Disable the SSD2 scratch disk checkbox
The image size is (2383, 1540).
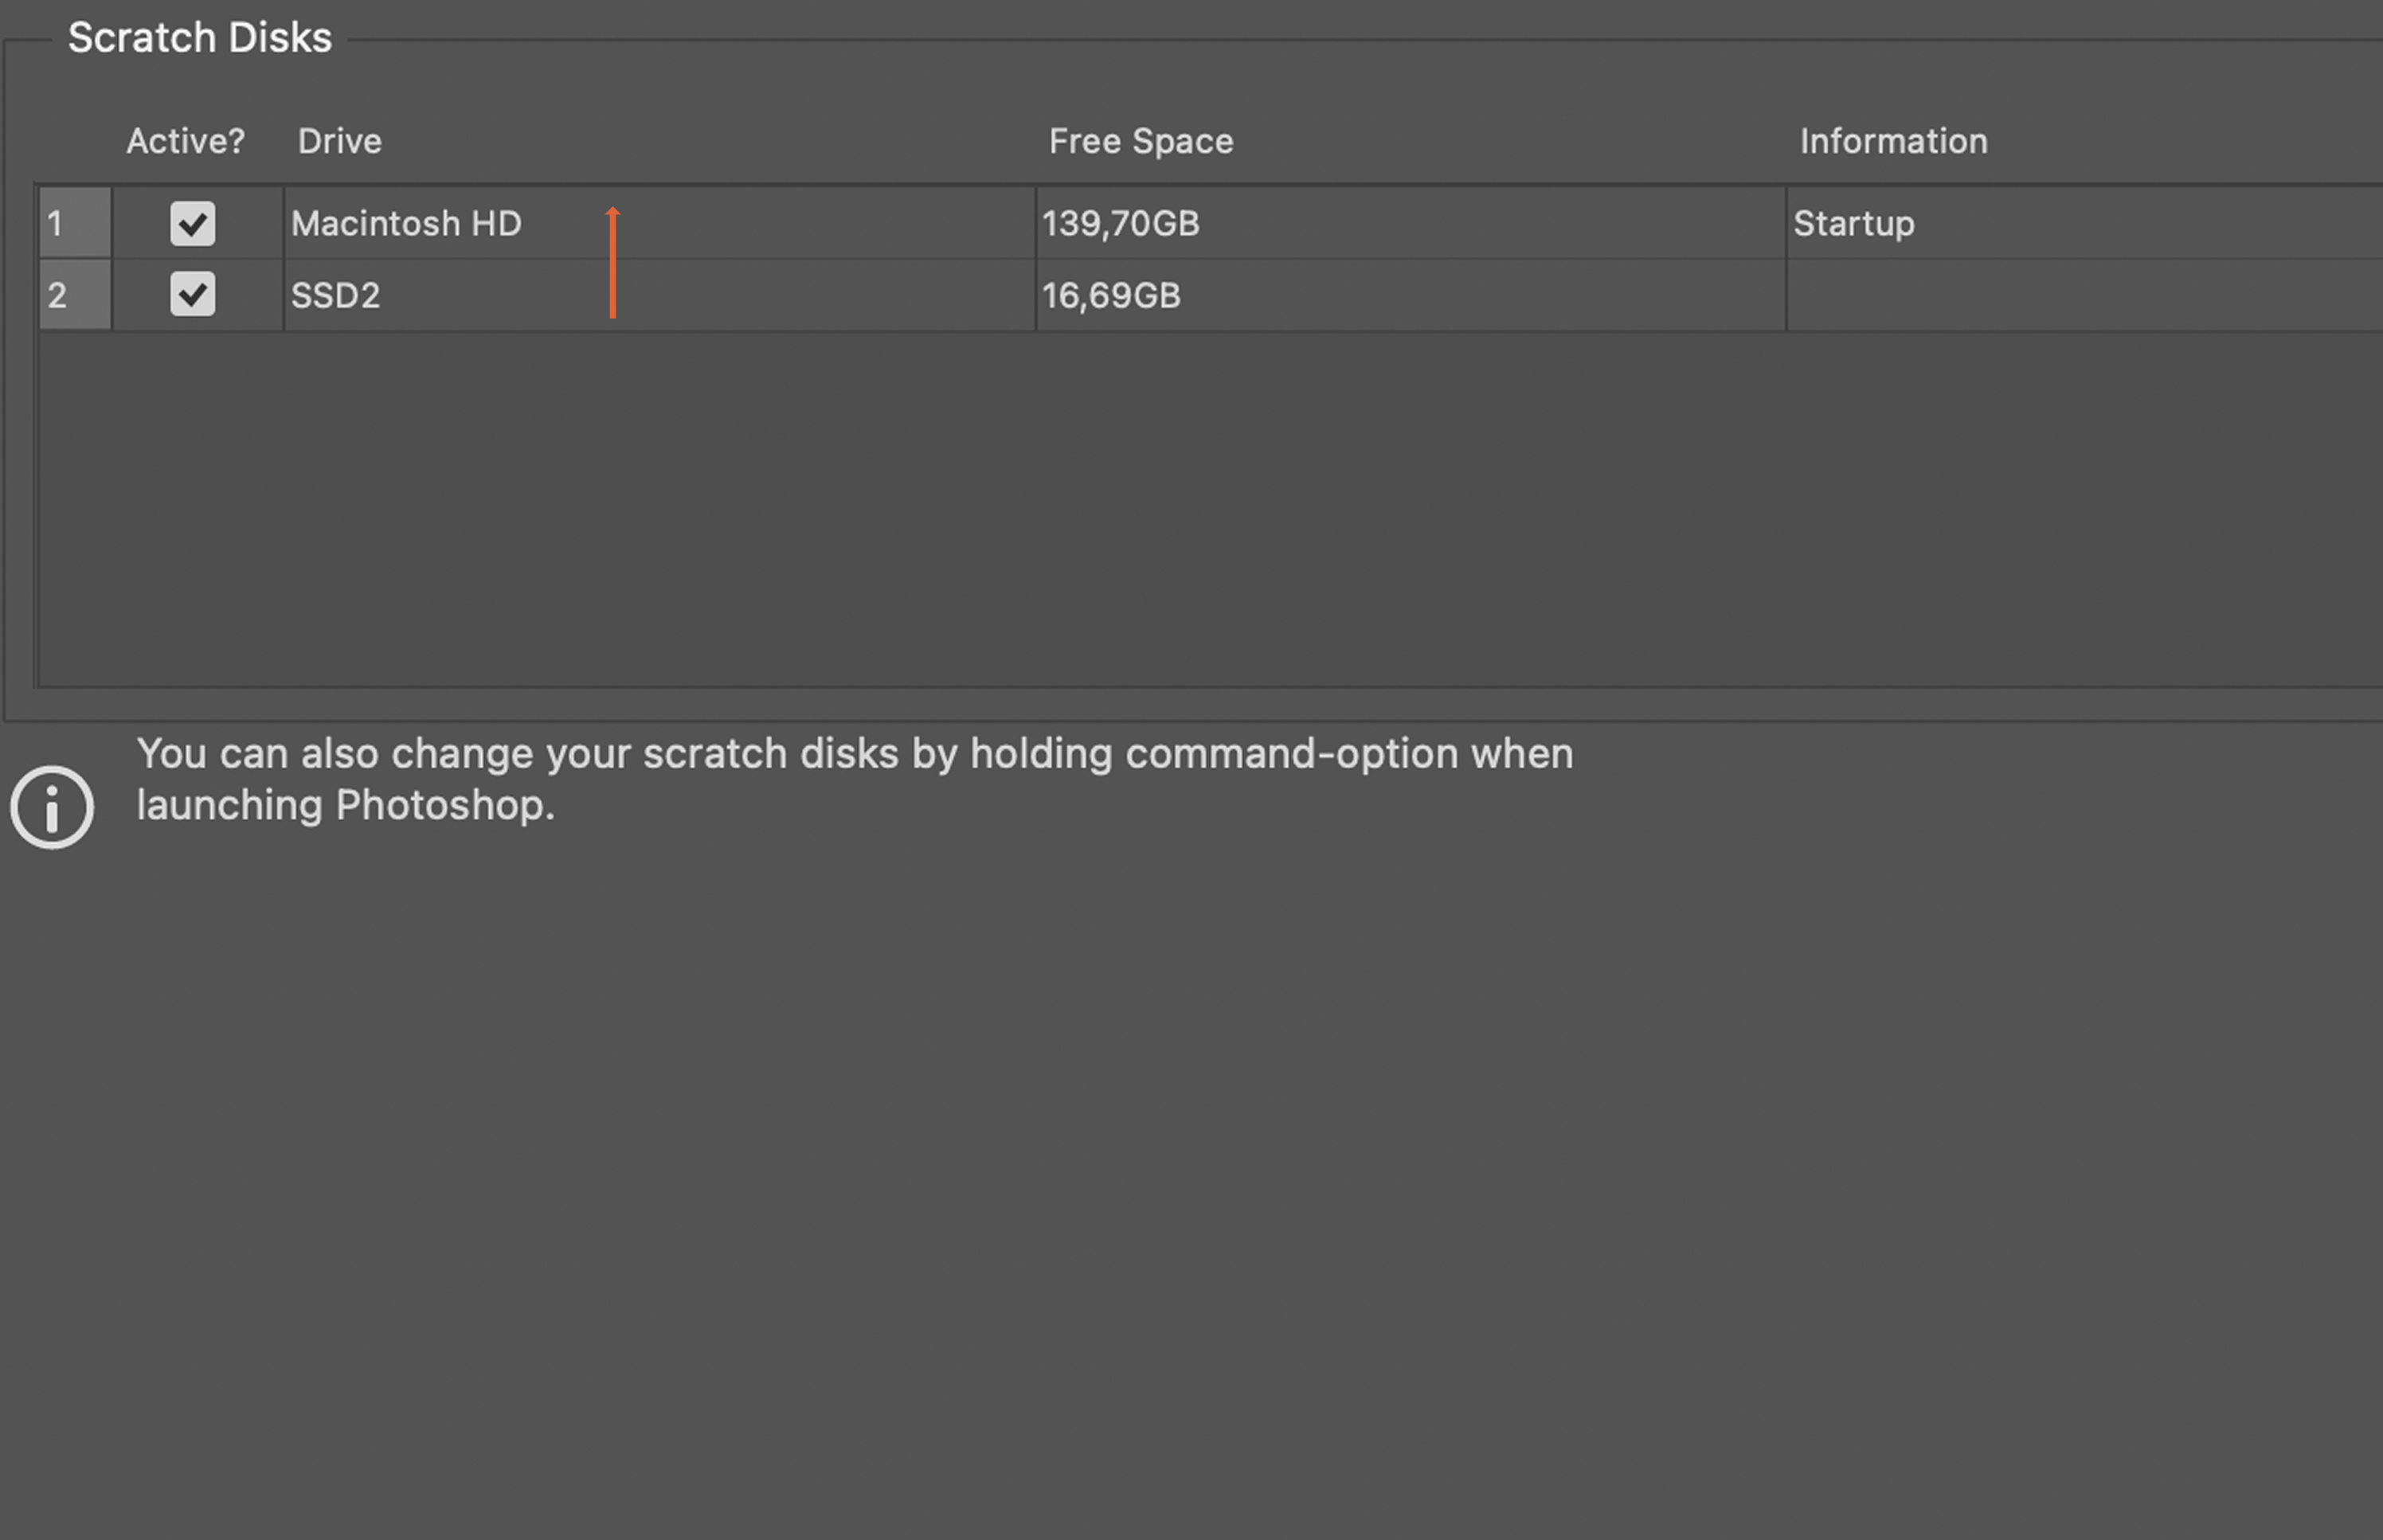[x=192, y=295]
